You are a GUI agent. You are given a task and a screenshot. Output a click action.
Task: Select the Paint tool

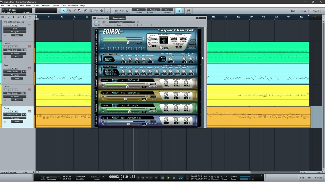(85, 11)
